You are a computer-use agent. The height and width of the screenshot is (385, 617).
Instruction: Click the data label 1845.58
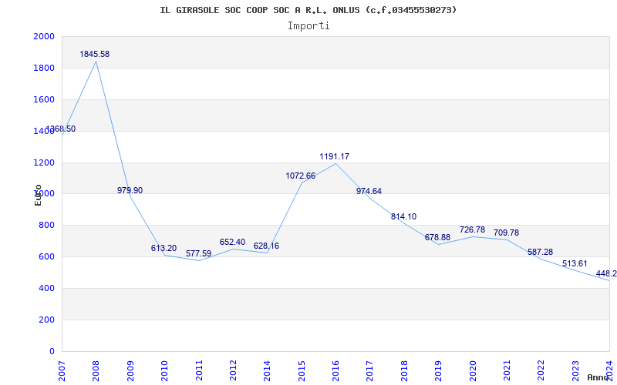(x=94, y=54)
